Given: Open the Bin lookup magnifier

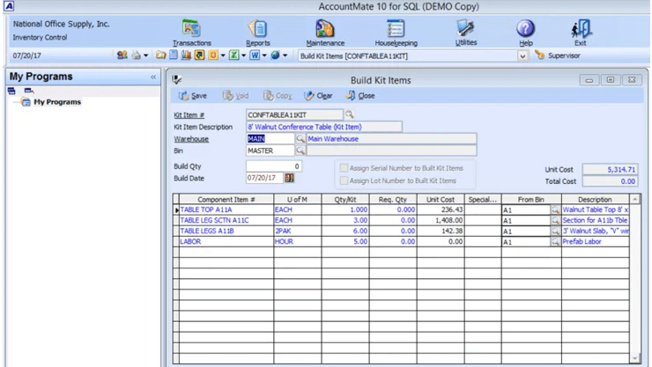Looking at the screenshot, I should pos(300,150).
